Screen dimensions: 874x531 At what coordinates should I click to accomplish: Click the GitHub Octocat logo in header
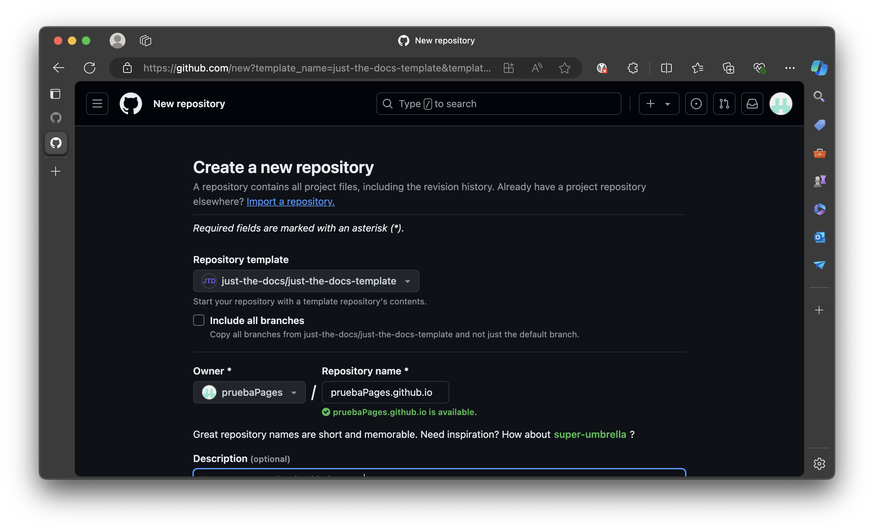(131, 104)
